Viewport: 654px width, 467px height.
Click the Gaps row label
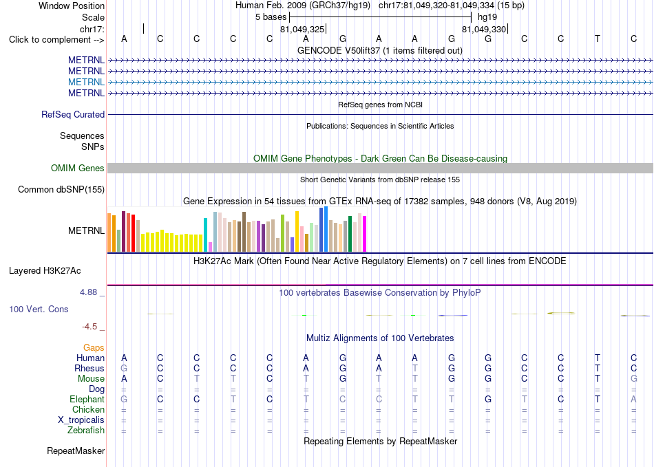point(94,347)
